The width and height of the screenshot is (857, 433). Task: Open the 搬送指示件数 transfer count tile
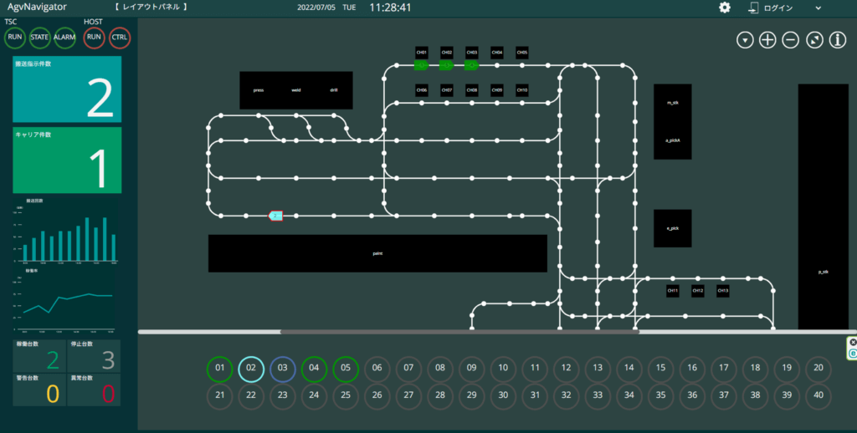pyautogui.click(x=67, y=89)
